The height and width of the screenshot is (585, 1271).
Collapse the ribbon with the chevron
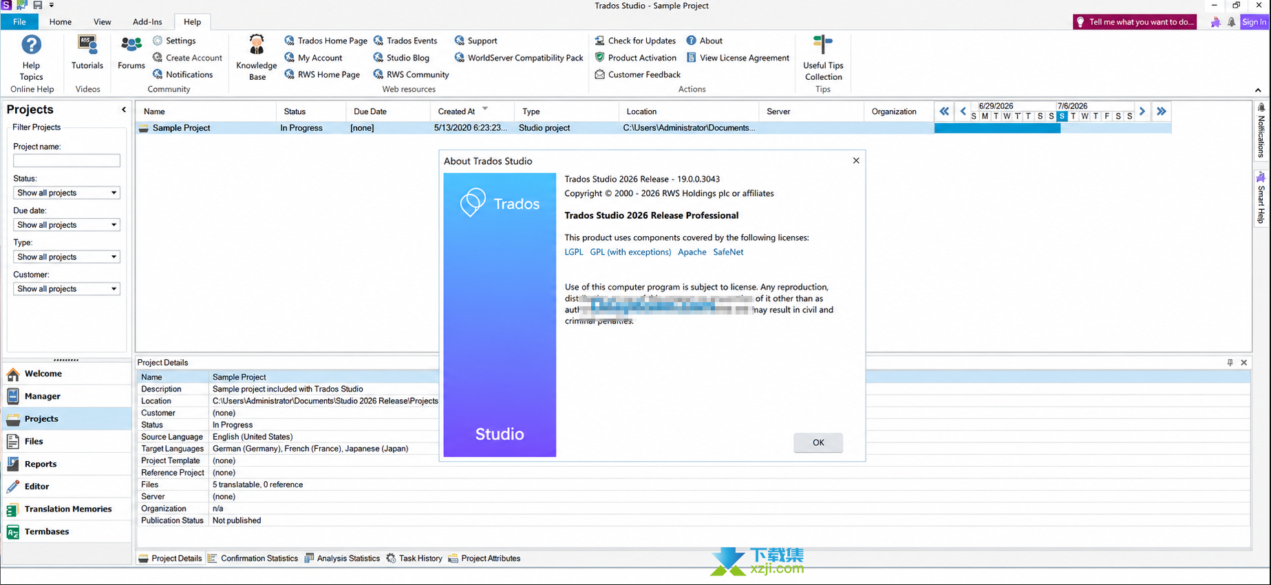coord(1258,90)
